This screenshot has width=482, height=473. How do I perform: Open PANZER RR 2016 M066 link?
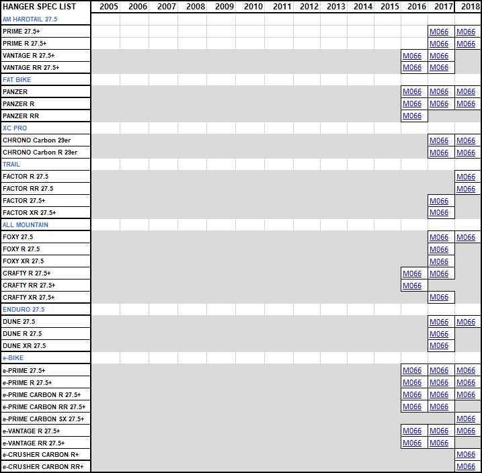412,116
